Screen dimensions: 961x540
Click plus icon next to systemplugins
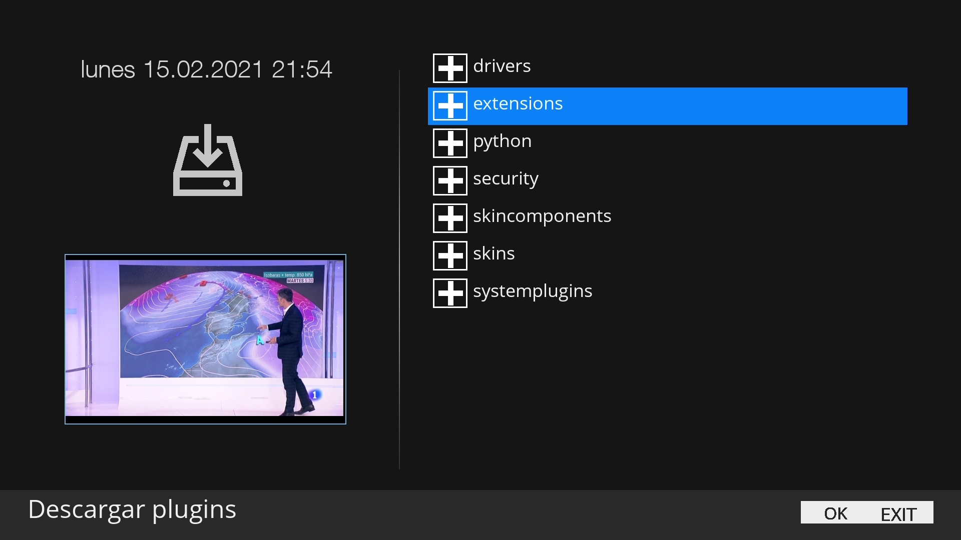click(450, 293)
